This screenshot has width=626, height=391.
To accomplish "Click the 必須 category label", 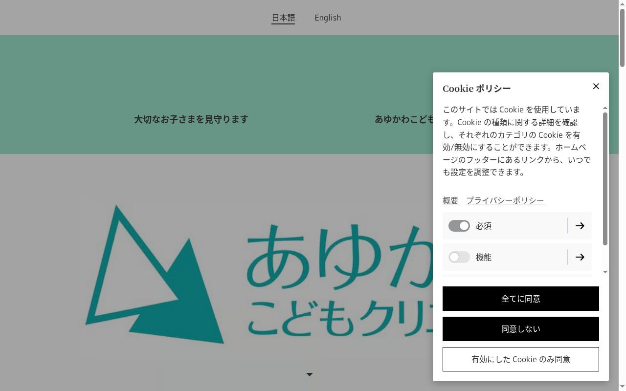I will coord(484,226).
